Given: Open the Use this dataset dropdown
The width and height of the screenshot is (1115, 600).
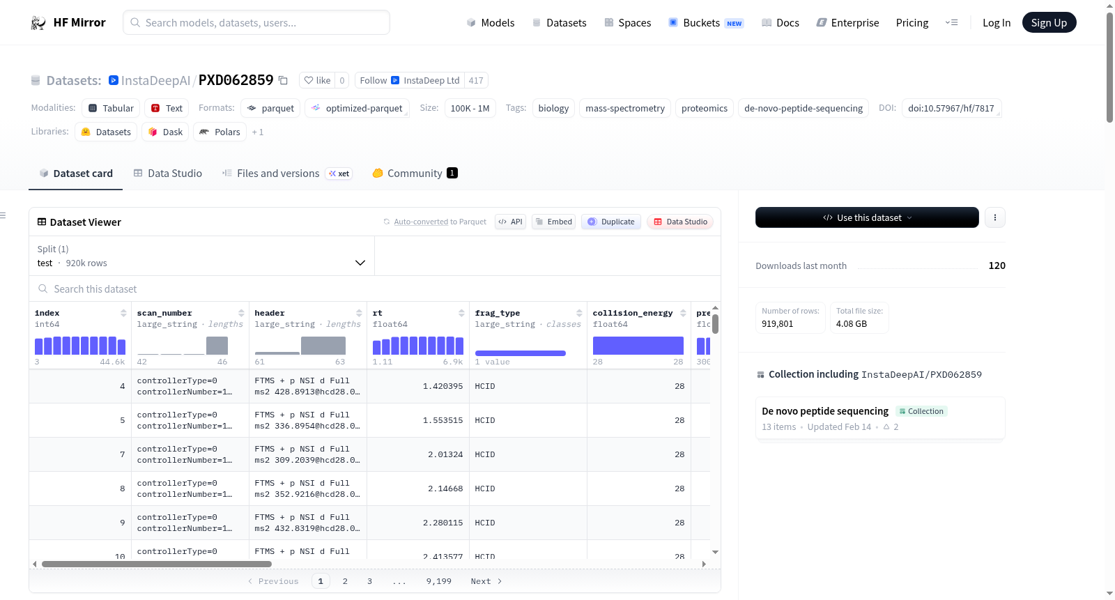Looking at the screenshot, I should tap(867, 217).
